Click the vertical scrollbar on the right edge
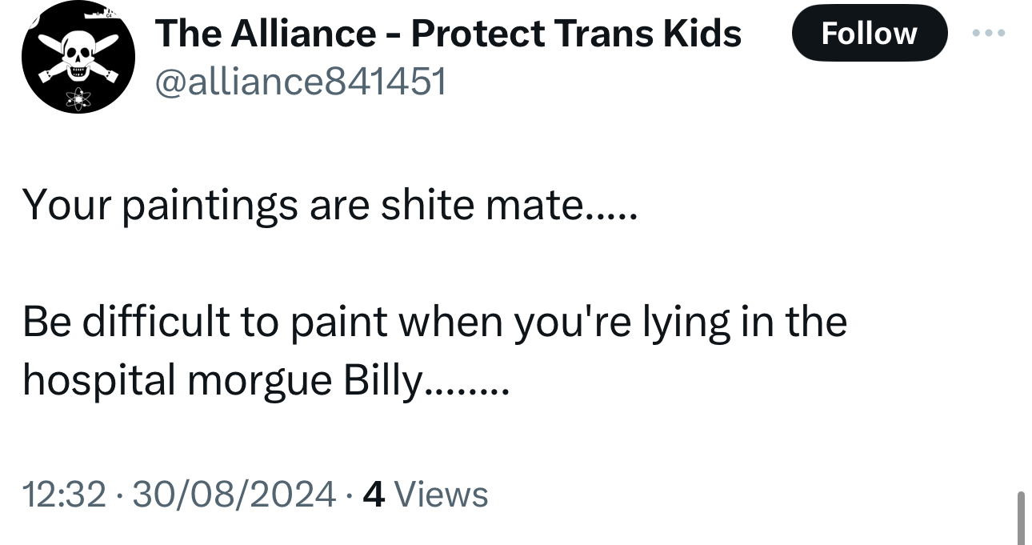 click(1019, 517)
